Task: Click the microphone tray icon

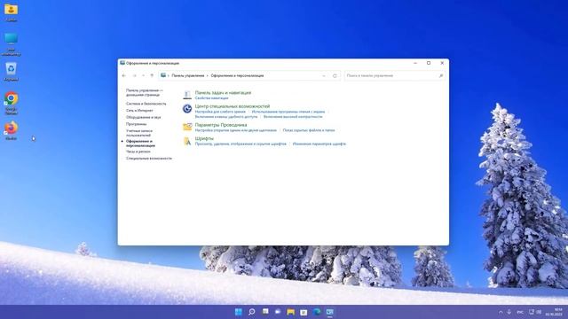Action: pos(509,312)
